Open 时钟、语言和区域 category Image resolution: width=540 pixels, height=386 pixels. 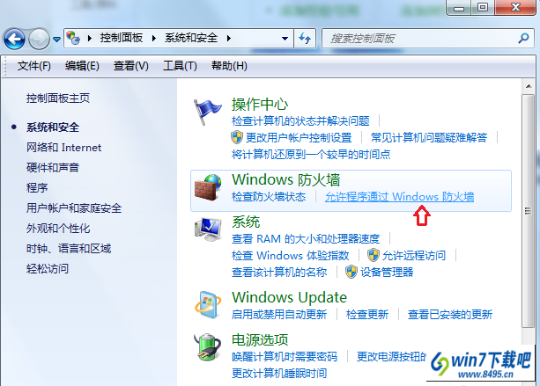pos(69,249)
